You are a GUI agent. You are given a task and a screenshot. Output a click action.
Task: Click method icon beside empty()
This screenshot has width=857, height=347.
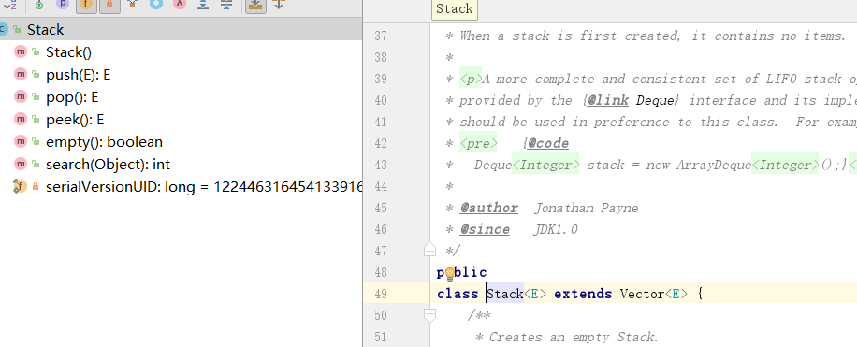point(21,141)
